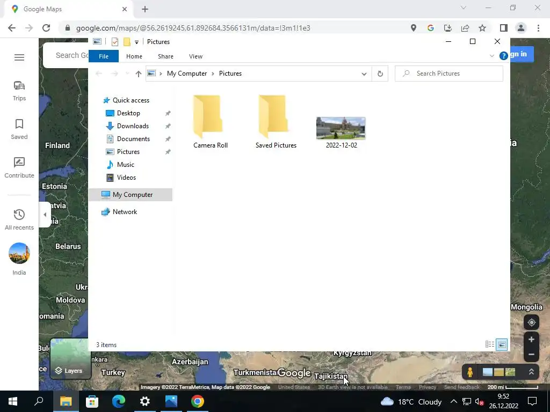The width and height of the screenshot is (550, 412).
Task: Click the Chrome address bar URL
Action: coord(193,28)
